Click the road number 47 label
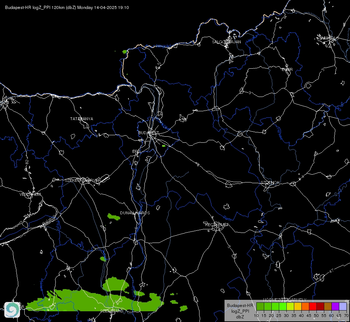This screenshot has width=350, height=322. point(331,271)
